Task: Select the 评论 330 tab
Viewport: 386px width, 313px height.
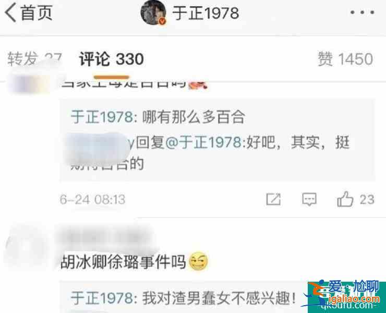Action: point(111,59)
